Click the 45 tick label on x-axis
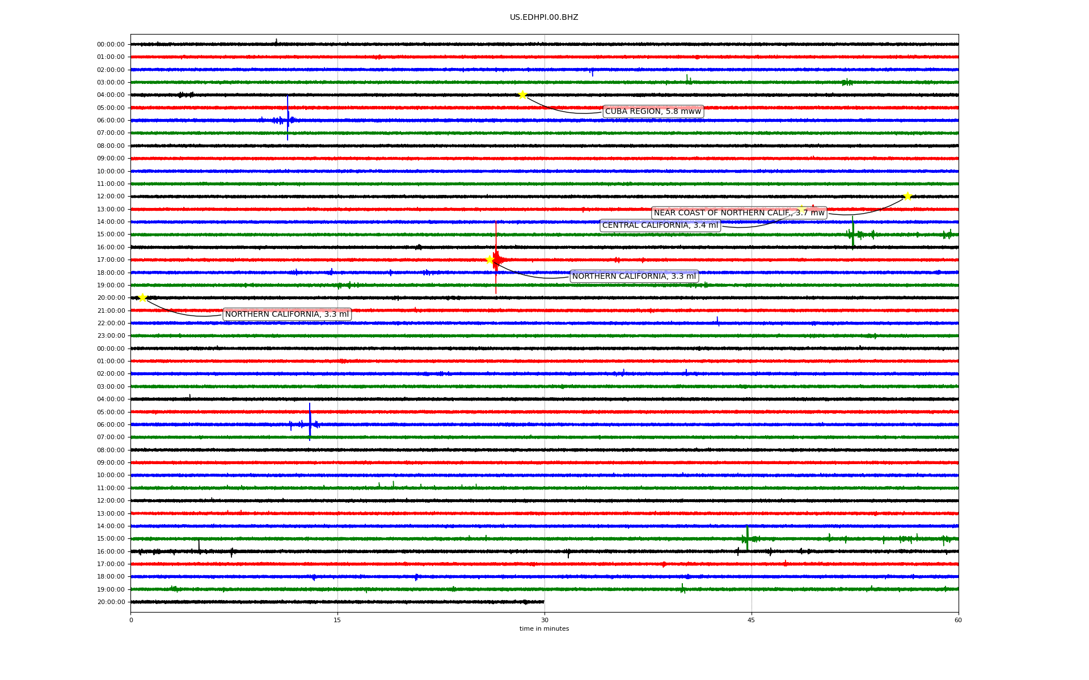This screenshot has height=680, width=1089. 751,620
